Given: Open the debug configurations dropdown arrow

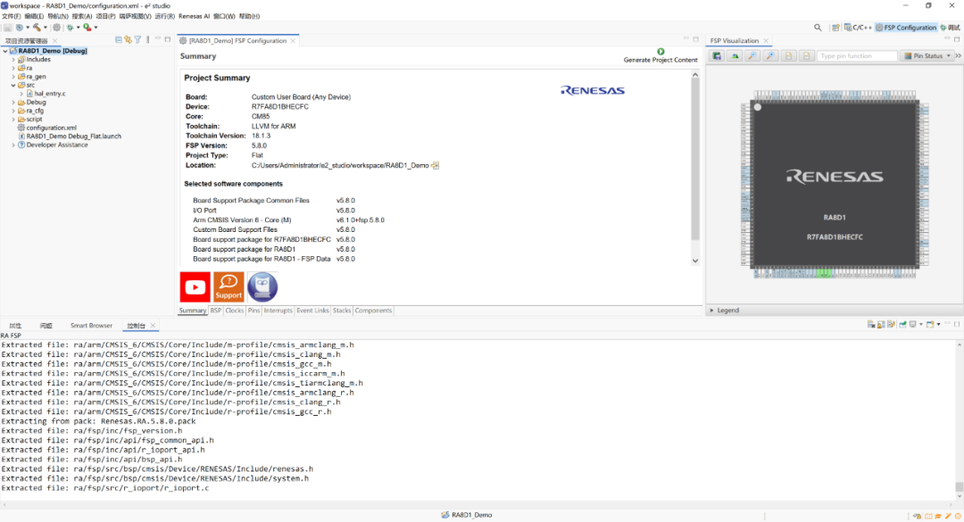Looking at the screenshot, I should 78,28.
